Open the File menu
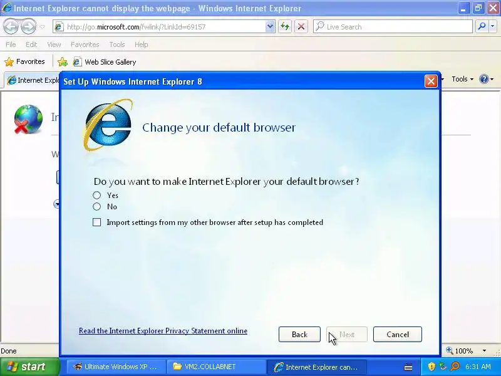Viewport: 501px width, 376px height. pos(11,44)
